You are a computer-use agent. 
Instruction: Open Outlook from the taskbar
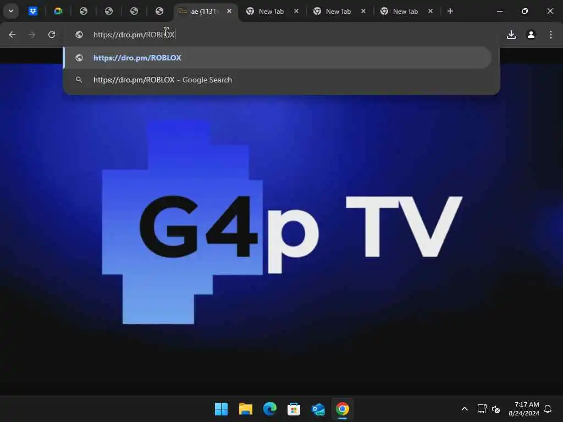tap(318, 409)
